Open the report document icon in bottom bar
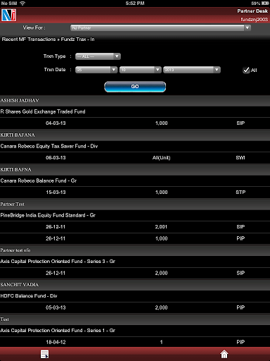 pyautogui.click(x=44, y=354)
